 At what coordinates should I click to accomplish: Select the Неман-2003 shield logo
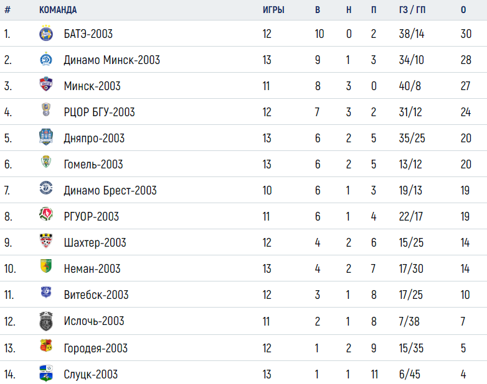coord(46,266)
